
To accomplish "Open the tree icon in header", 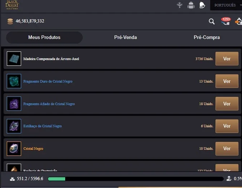I will (x=179, y=5).
